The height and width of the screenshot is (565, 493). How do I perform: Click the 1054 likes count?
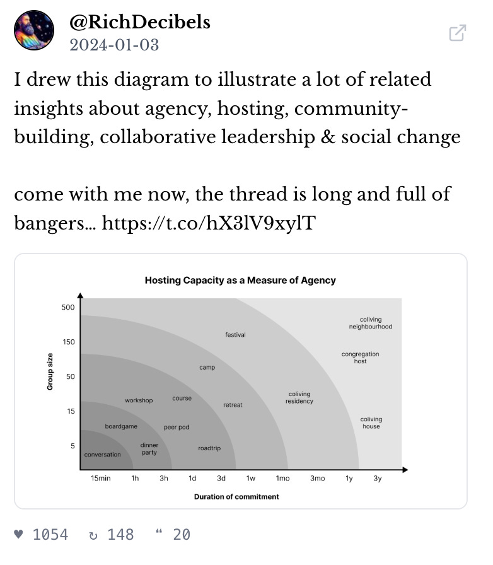50,535
